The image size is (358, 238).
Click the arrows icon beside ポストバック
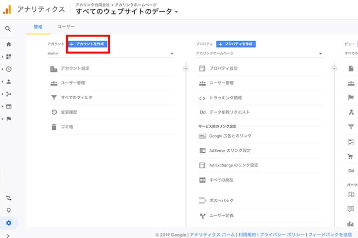coord(202,200)
